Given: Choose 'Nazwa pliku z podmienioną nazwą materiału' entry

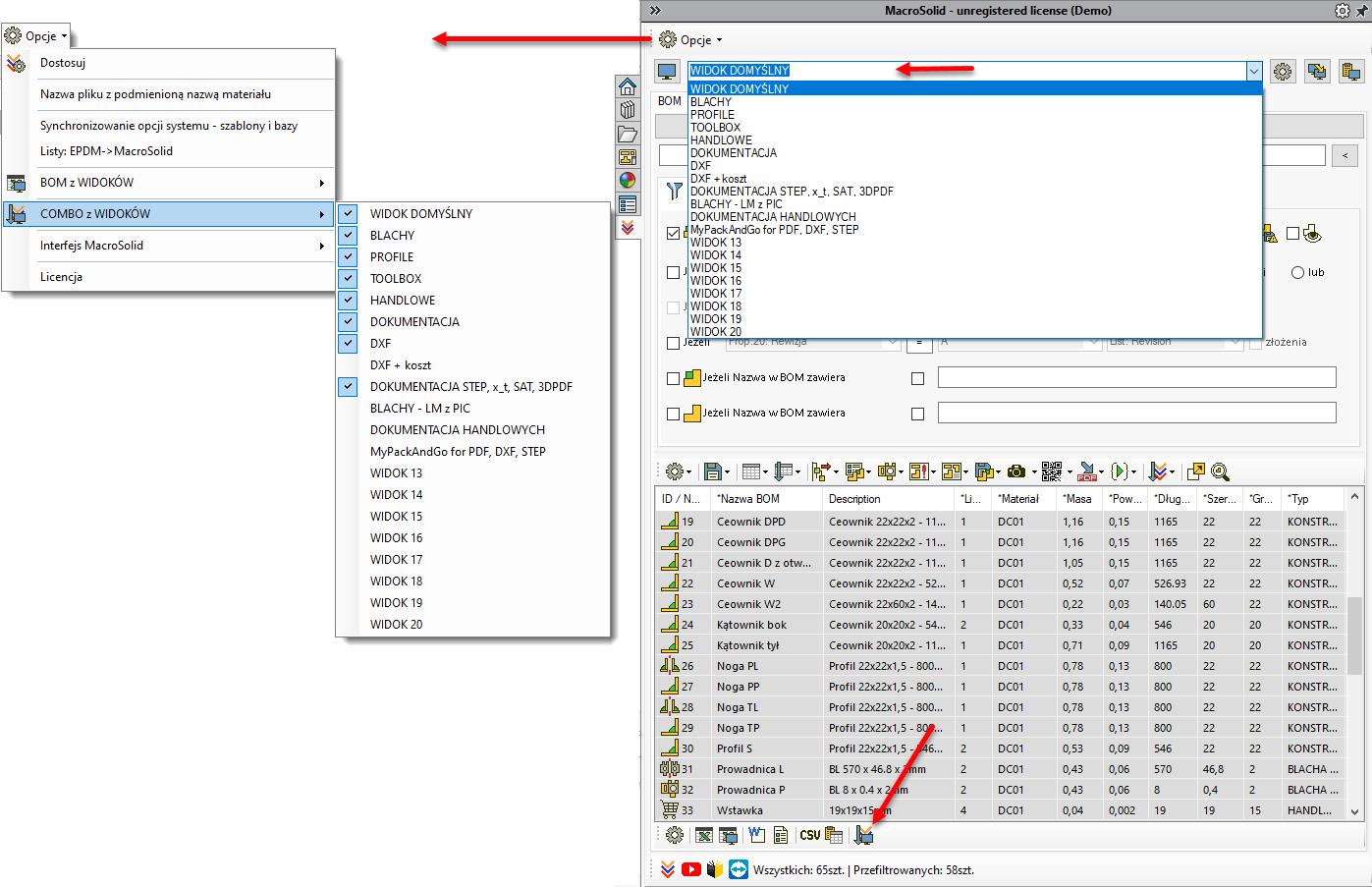Looking at the screenshot, I should [x=169, y=93].
